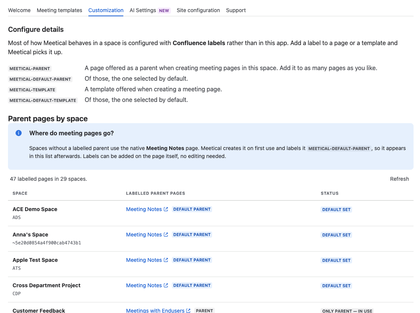Click external-link icon beside Meetings with Endusers
The height and width of the screenshot is (313, 420).
click(x=188, y=311)
